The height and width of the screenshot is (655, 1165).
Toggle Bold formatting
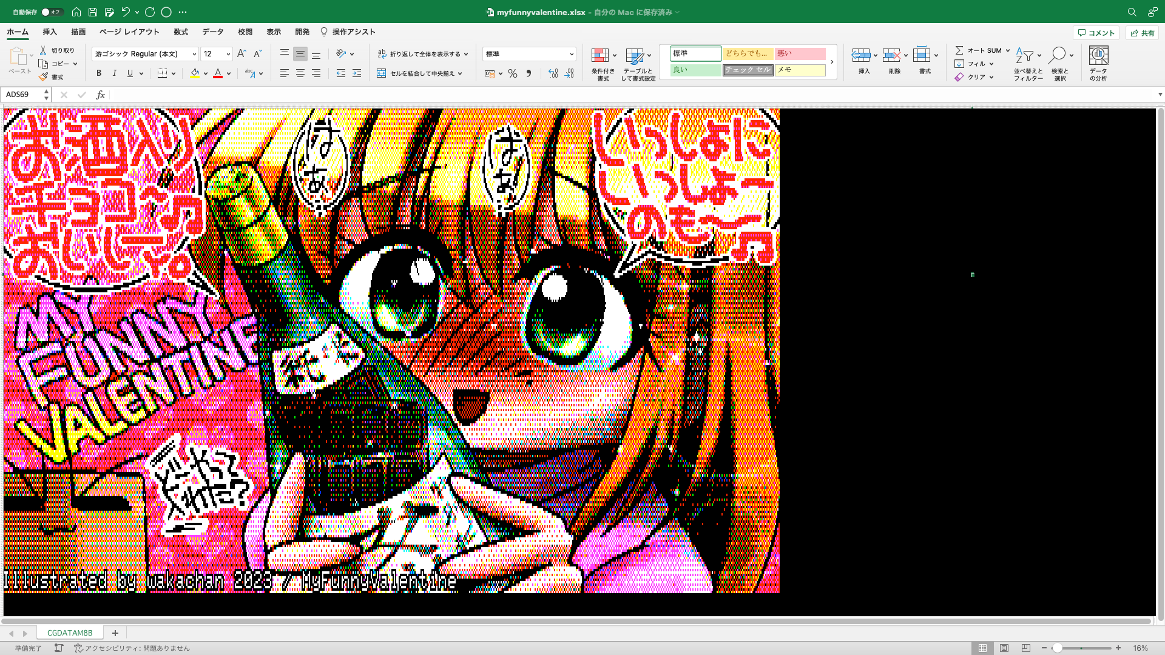[x=99, y=73]
